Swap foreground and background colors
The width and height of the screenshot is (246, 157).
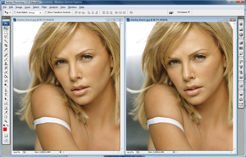7,126
